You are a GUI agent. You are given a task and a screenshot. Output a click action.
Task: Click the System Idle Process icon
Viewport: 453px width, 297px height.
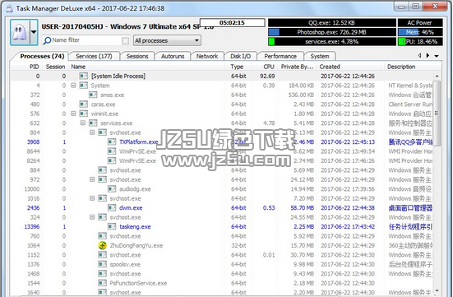point(84,76)
